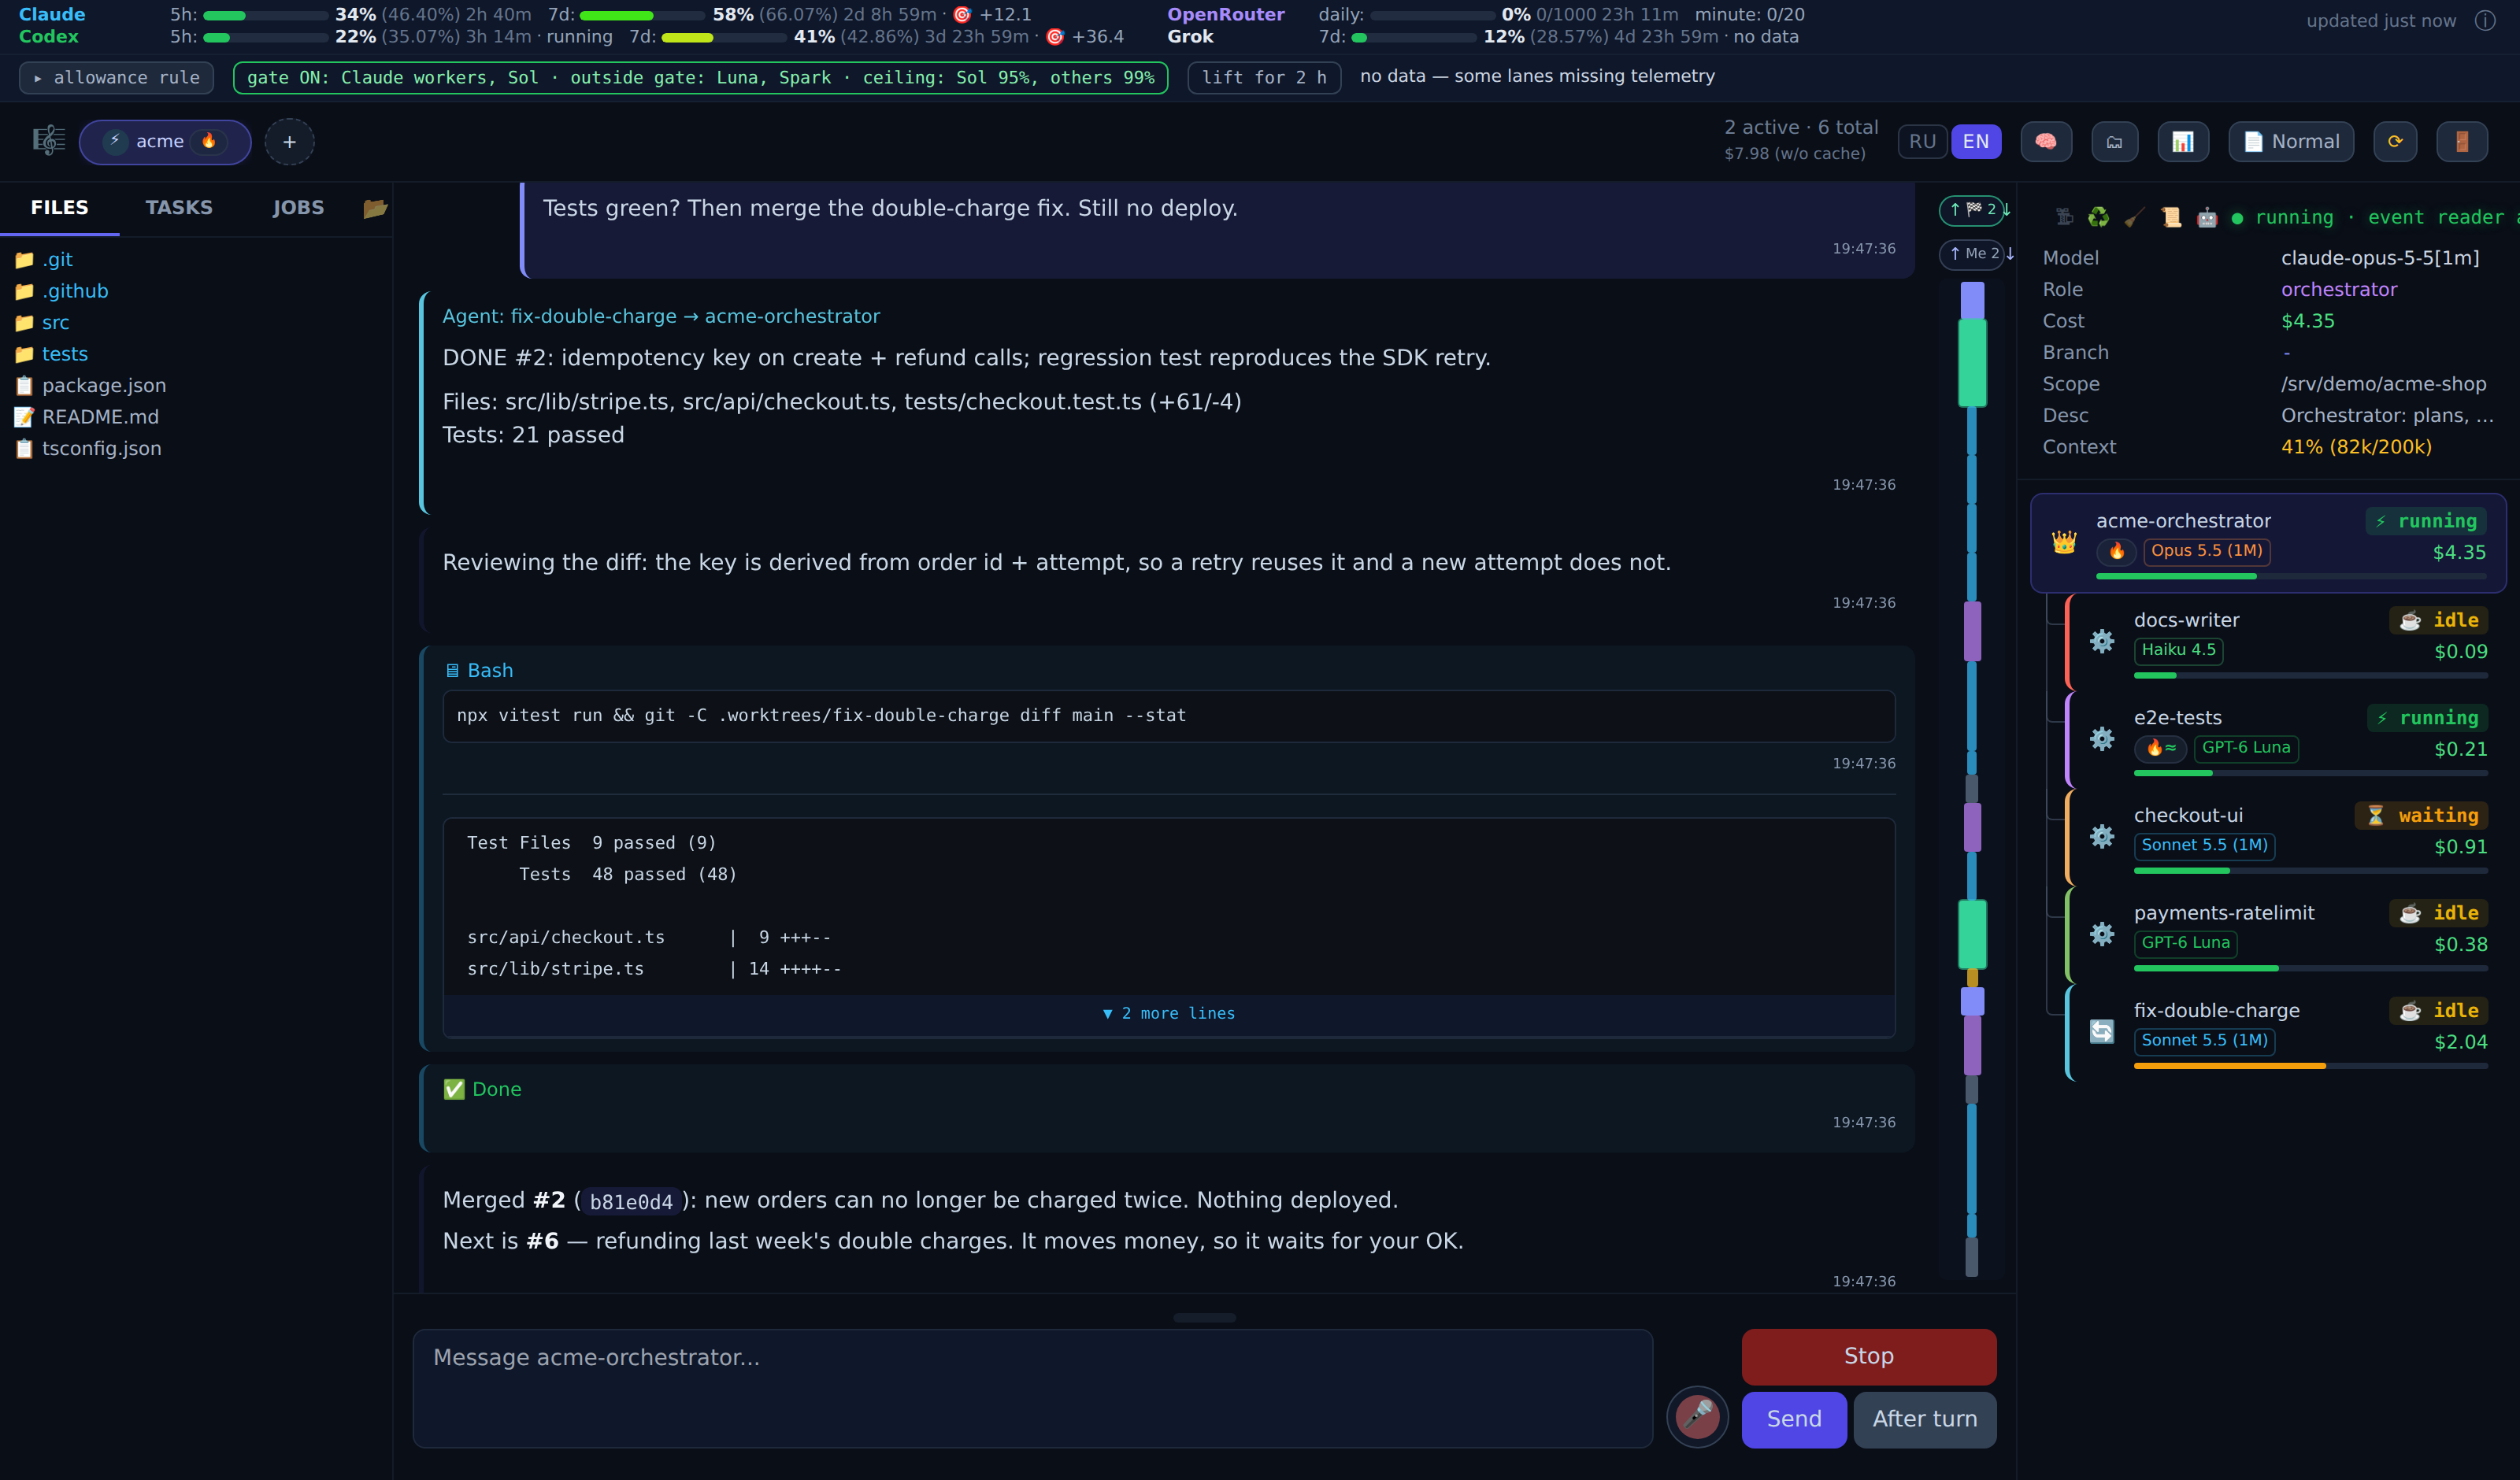2520x1480 pixels.
Task: Click the microphone voice input button
Action: click(1697, 1417)
